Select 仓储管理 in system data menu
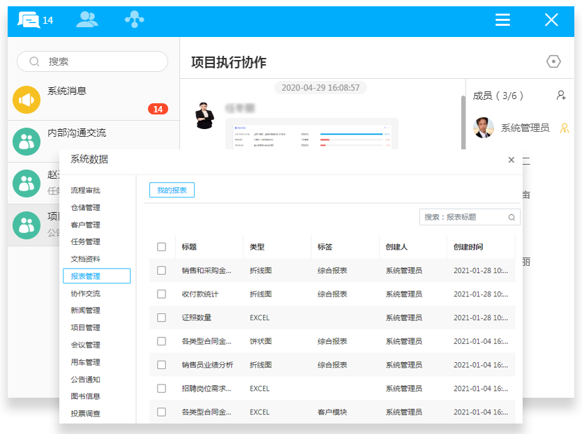The image size is (582, 434). pos(85,207)
